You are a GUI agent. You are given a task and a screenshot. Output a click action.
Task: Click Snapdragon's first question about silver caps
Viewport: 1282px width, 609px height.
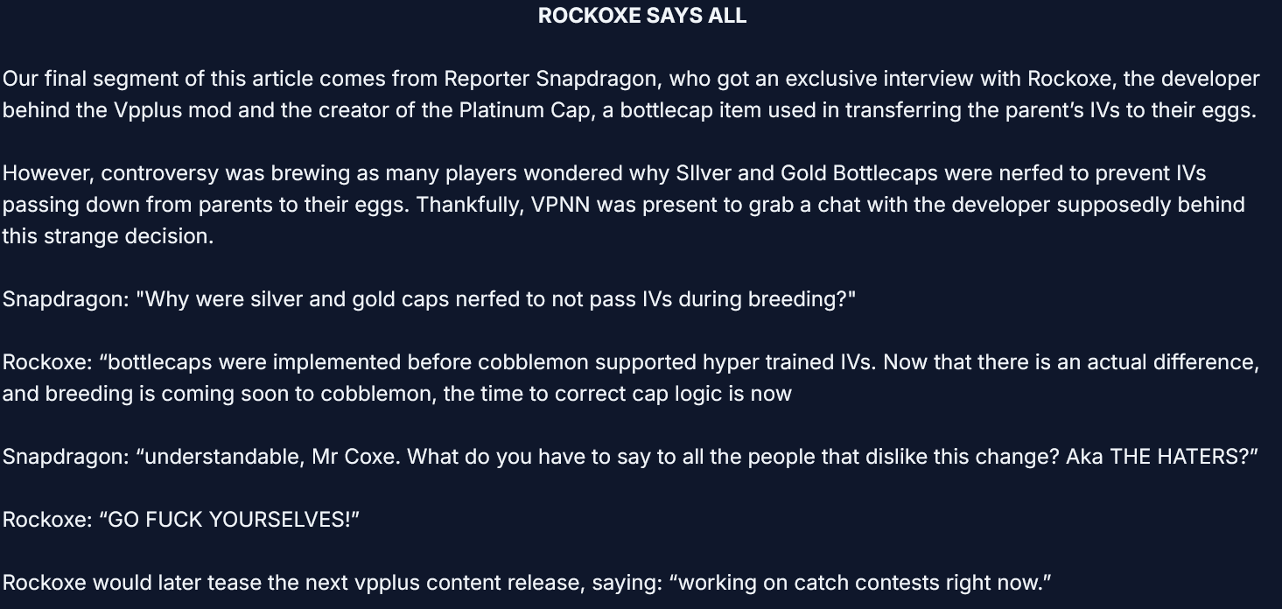(495, 299)
